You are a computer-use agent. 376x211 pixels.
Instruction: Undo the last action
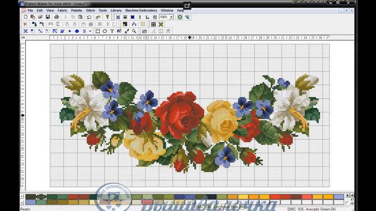point(89,17)
